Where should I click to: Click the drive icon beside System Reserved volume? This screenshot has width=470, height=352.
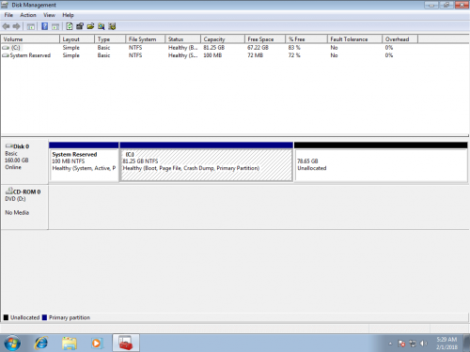[6, 55]
